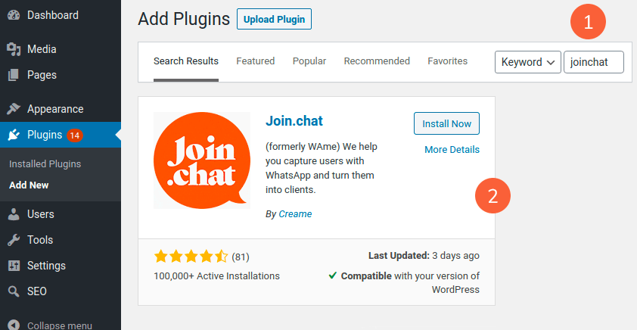
Task: Click the Media icon in sidebar
Action: [14, 49]
